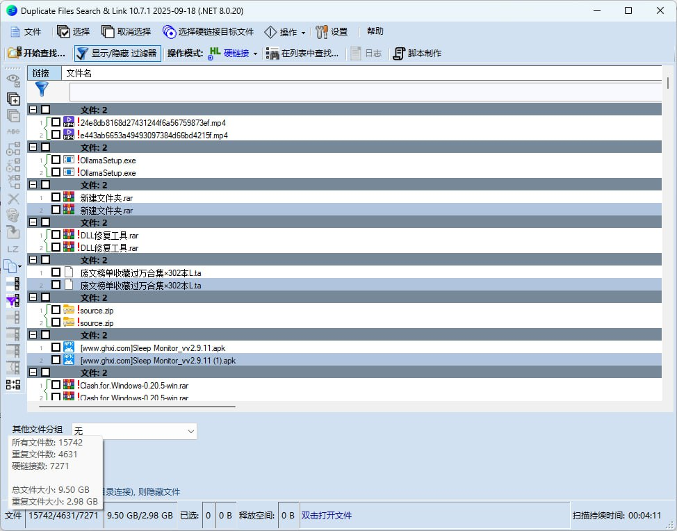This screenshot has height=531, width=677.
Task: Open the 文件 menu
Action: (x=26, y=32)
